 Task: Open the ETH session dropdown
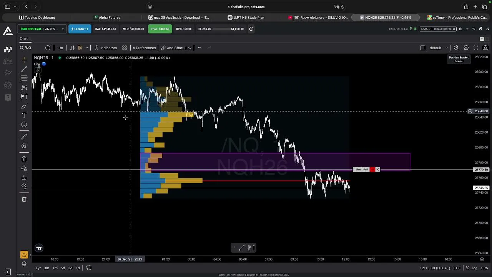[x=457, y=268]
